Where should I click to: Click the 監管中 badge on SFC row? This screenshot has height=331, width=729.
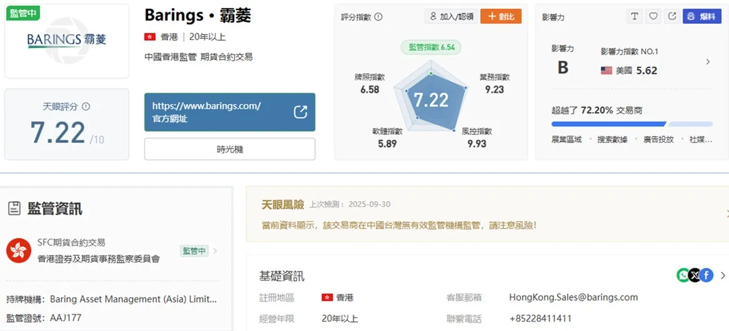pos(194,251)
